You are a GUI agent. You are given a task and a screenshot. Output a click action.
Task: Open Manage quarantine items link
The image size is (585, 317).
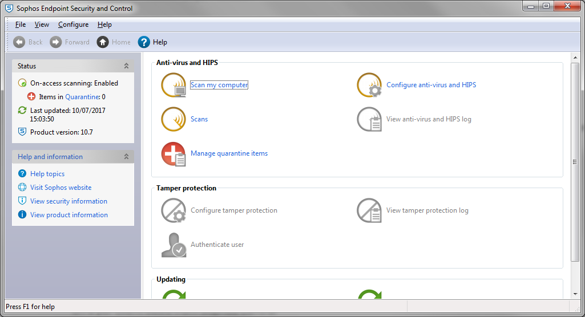coord(229,153)
